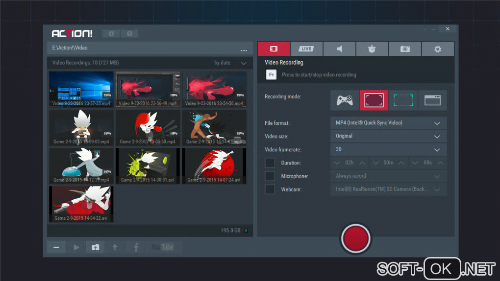
Task: Open the screenshots camera tab
Action: 405,49
